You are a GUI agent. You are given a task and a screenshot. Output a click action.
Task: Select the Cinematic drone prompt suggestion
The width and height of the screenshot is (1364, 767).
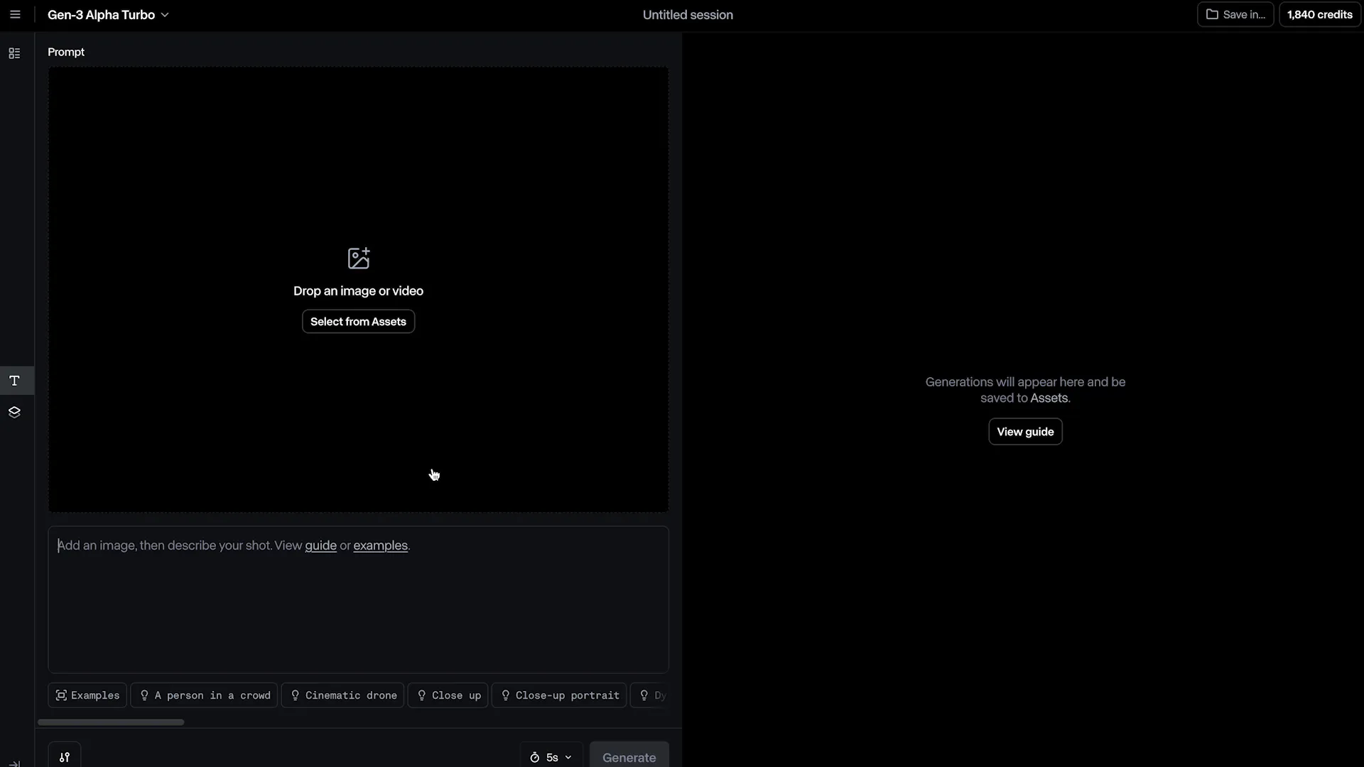click(343, 695)
